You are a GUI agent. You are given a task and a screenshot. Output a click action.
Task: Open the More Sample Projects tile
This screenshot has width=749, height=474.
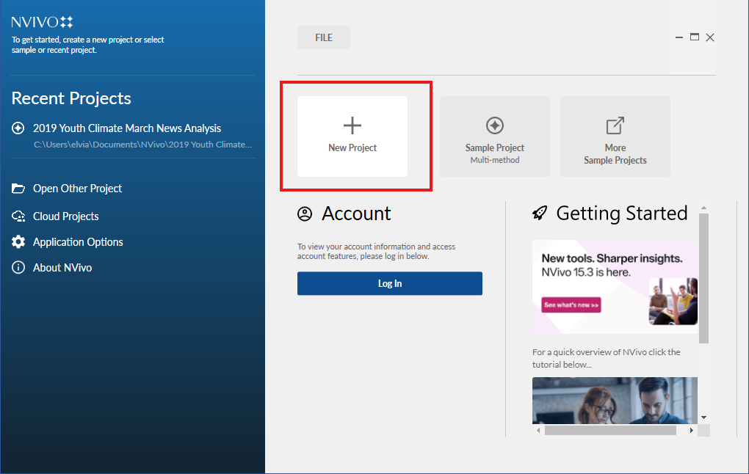point(615,136)
